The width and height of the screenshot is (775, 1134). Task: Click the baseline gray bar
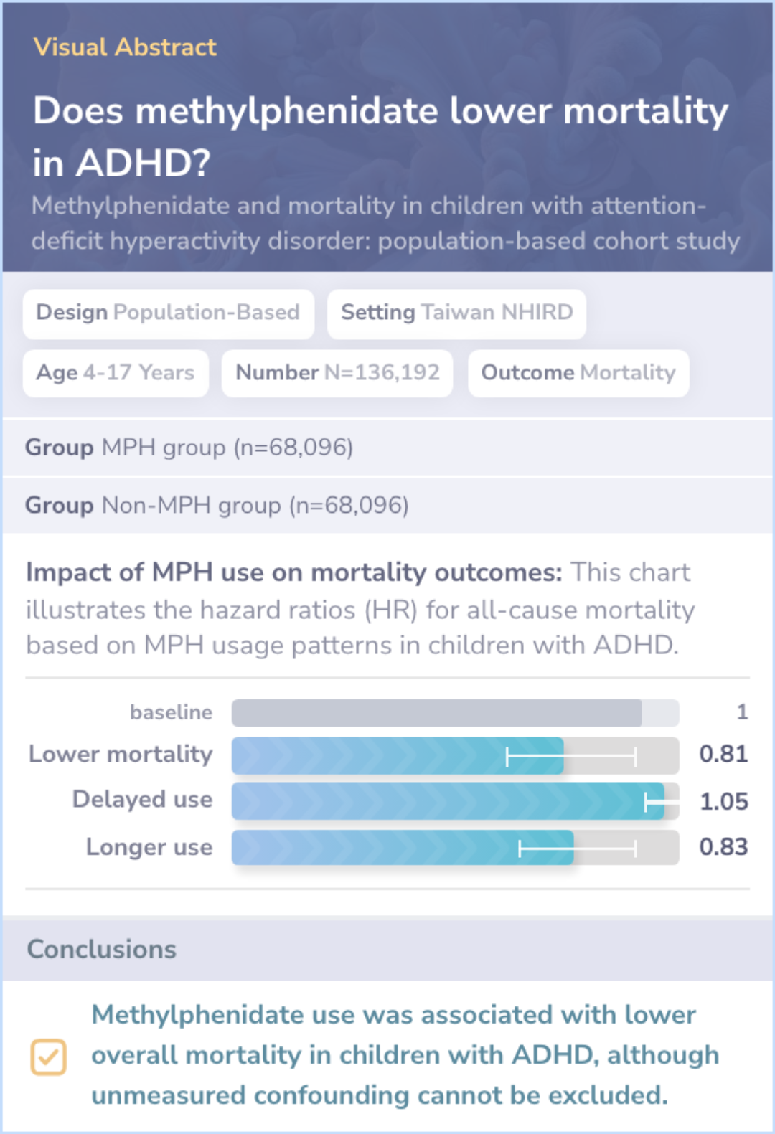(x=436, y=713)
